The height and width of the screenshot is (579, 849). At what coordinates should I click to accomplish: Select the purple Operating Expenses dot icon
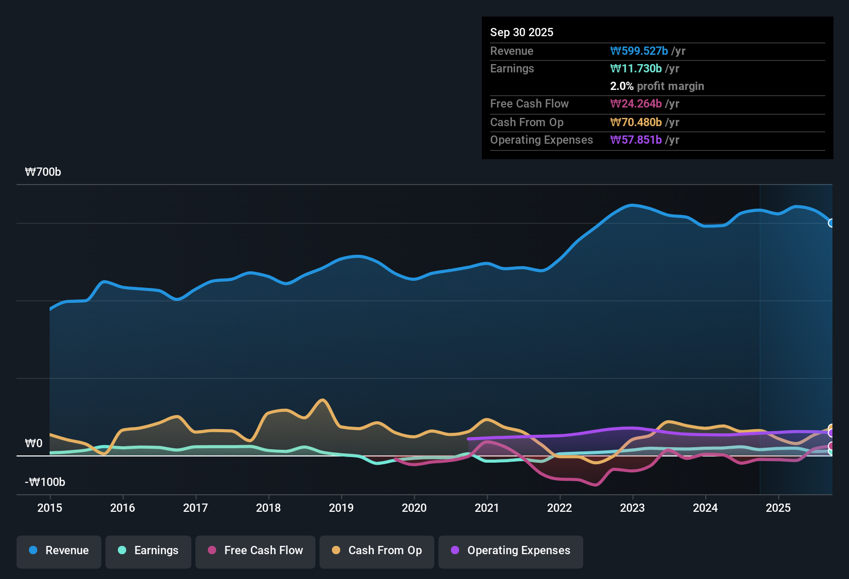(x=455, y=551)
